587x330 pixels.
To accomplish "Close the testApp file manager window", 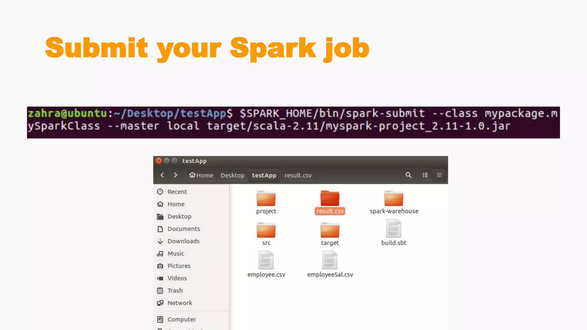I will point(159,161).
